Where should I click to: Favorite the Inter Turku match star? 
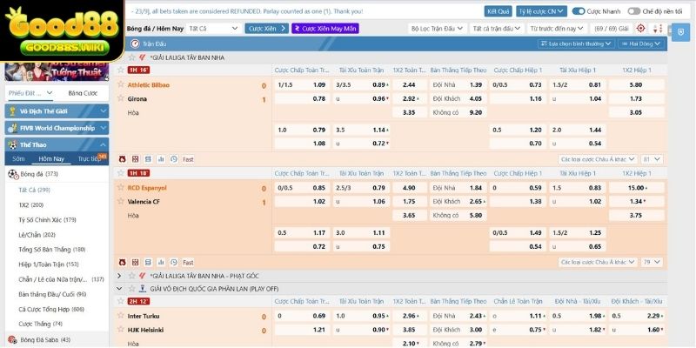[121, 315]
